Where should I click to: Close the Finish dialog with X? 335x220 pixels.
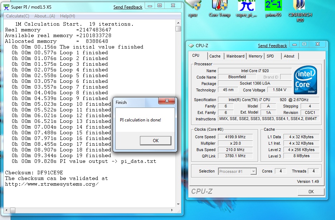pyautogui.click(x=167, y=101)
